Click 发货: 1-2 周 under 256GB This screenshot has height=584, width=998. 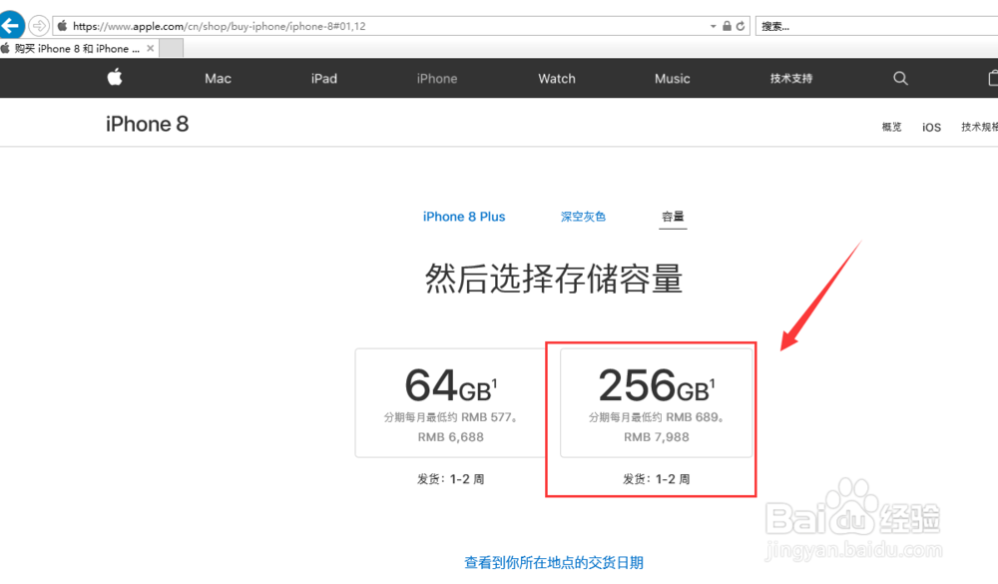point(657,479)
